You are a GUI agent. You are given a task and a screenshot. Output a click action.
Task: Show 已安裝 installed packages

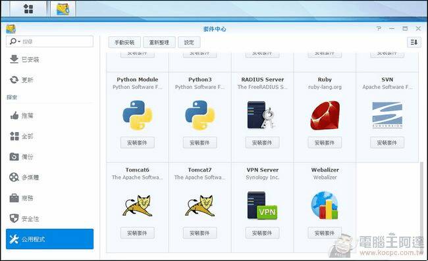(x=49, y=59)
